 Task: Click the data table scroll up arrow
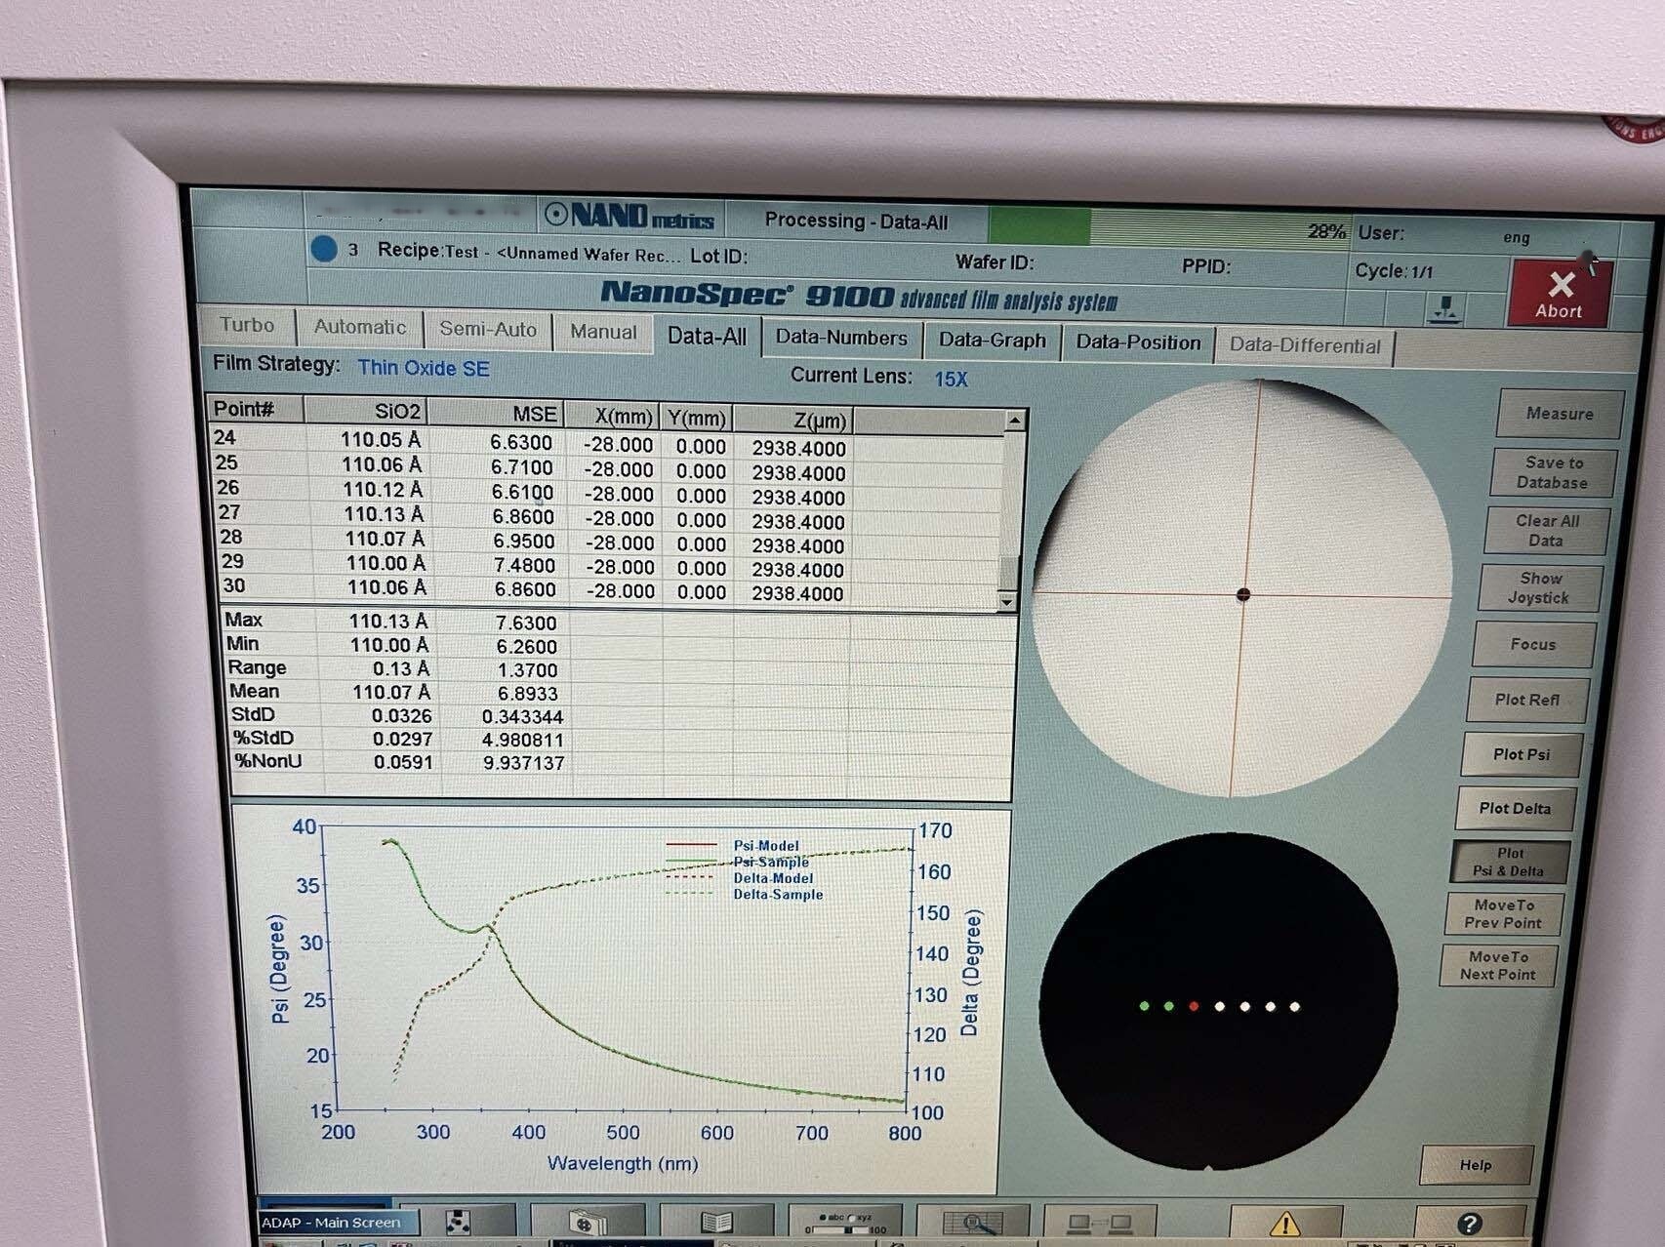coord(1015,422)
